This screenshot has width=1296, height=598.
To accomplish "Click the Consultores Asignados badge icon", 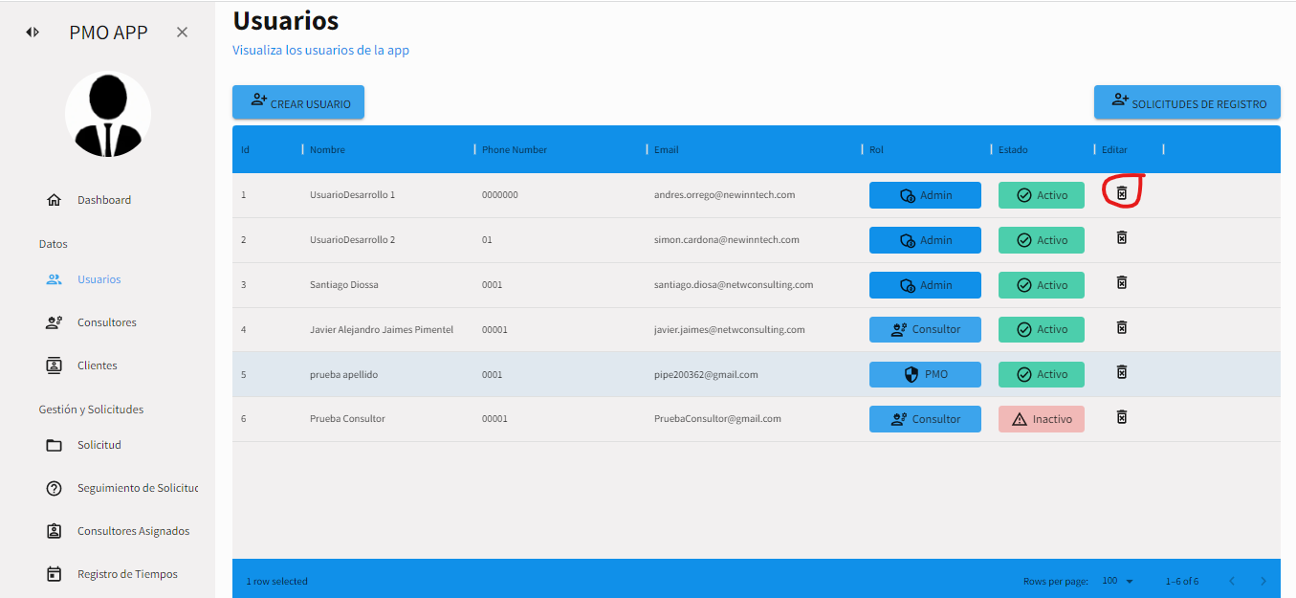I will [x=55, y=531].
